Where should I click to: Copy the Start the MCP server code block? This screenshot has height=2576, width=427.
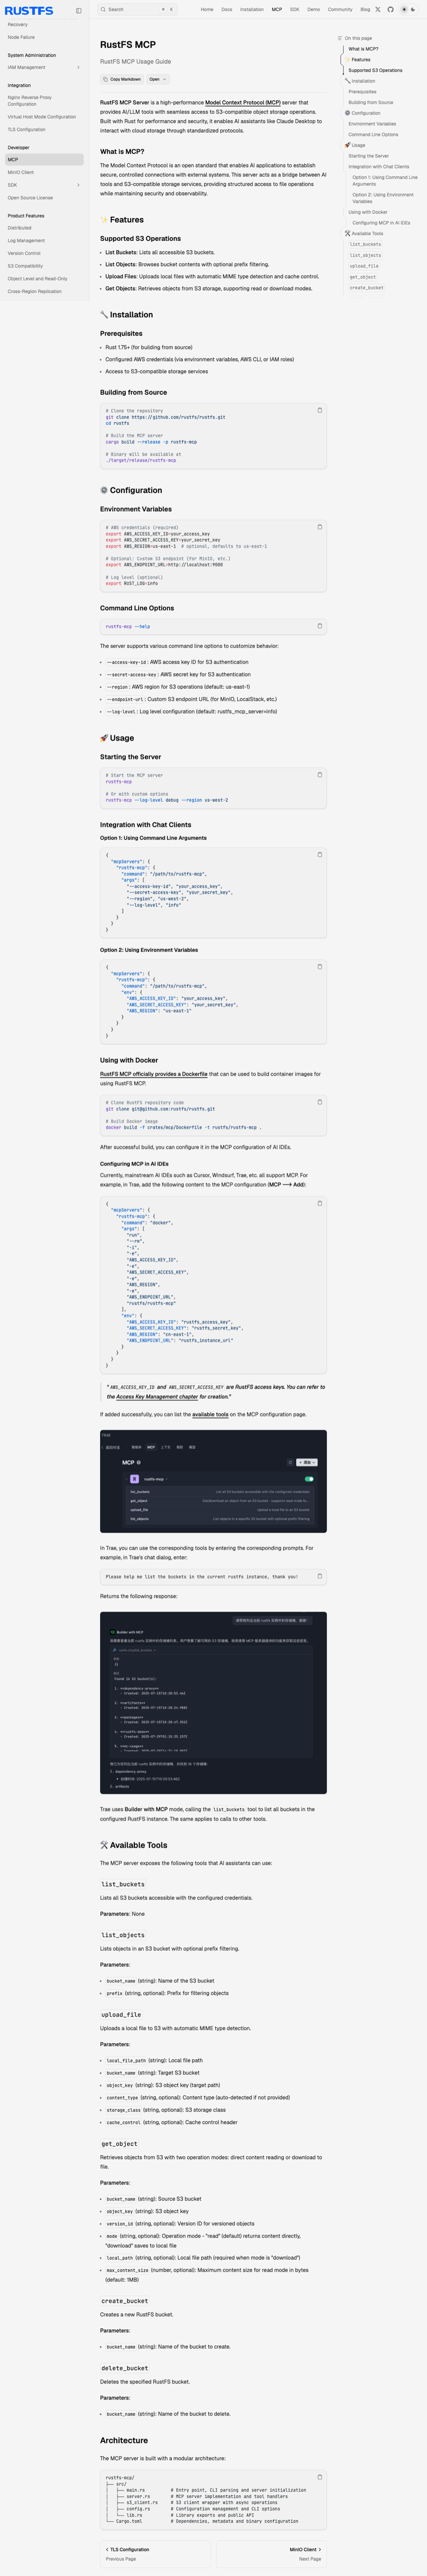pyautogui.click(x=319, y=774)
